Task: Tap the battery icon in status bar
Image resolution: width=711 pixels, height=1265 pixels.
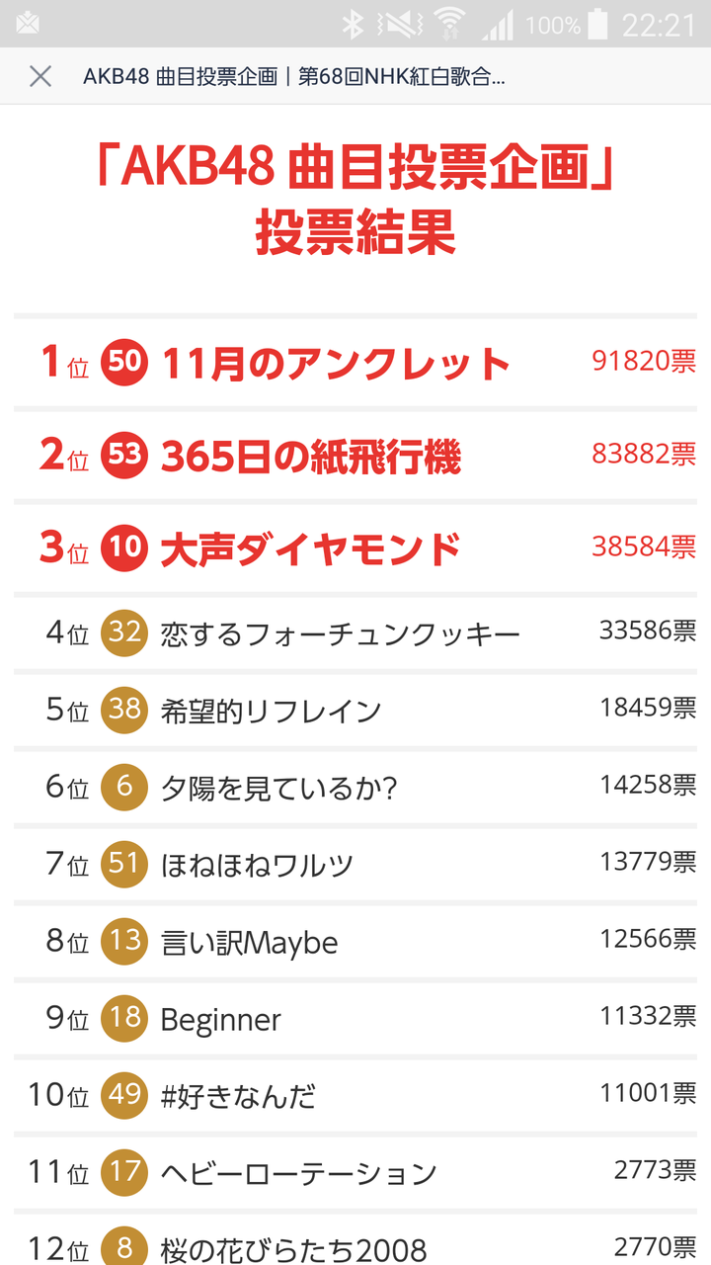Action: click(x=596, y=24)
